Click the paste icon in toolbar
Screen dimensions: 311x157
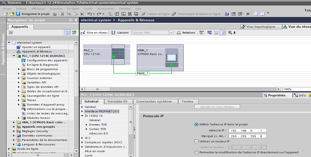[x=75, y=14]
